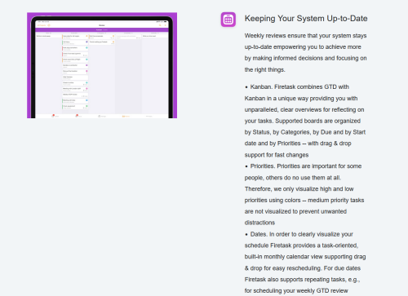Click the purple calendar grid icon
Screen dimensions: 408x296
point(228,20)
